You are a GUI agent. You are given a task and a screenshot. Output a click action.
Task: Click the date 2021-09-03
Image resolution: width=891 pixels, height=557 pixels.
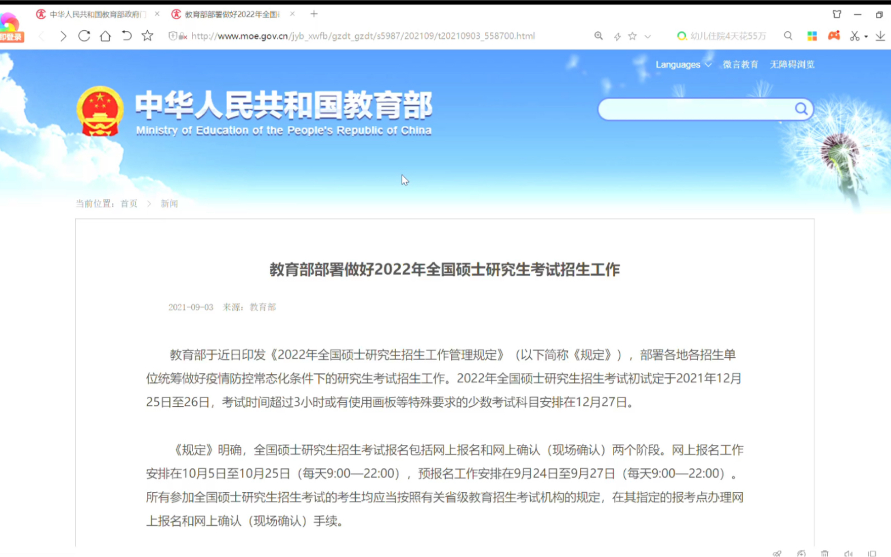tap(191, 307)
